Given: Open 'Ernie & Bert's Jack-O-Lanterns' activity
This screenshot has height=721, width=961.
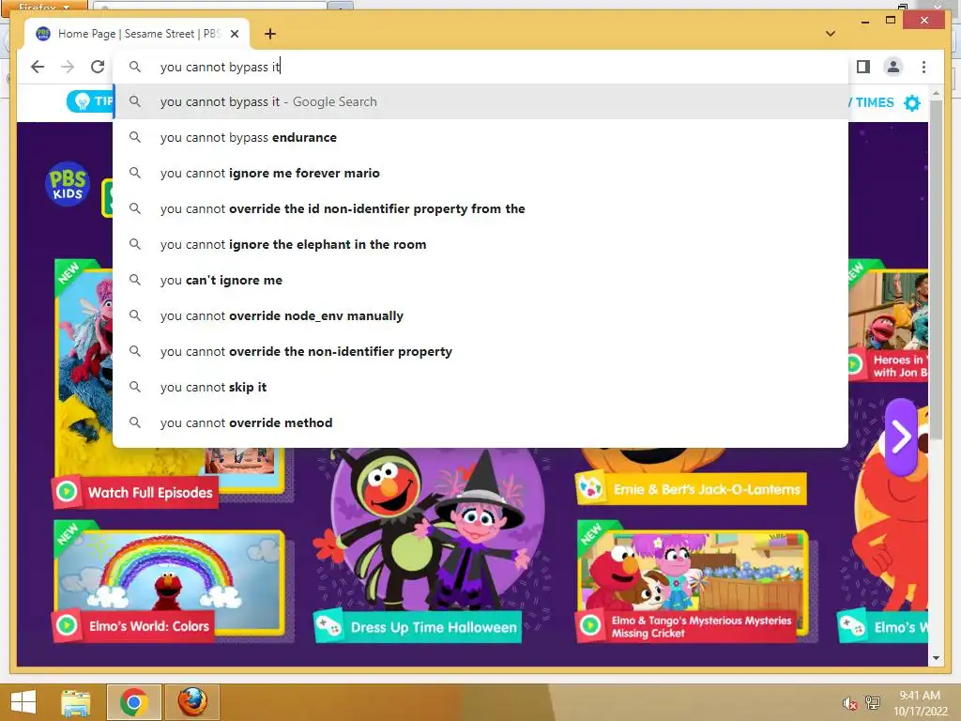Looking at the screenshot, I should coord(692,488).
